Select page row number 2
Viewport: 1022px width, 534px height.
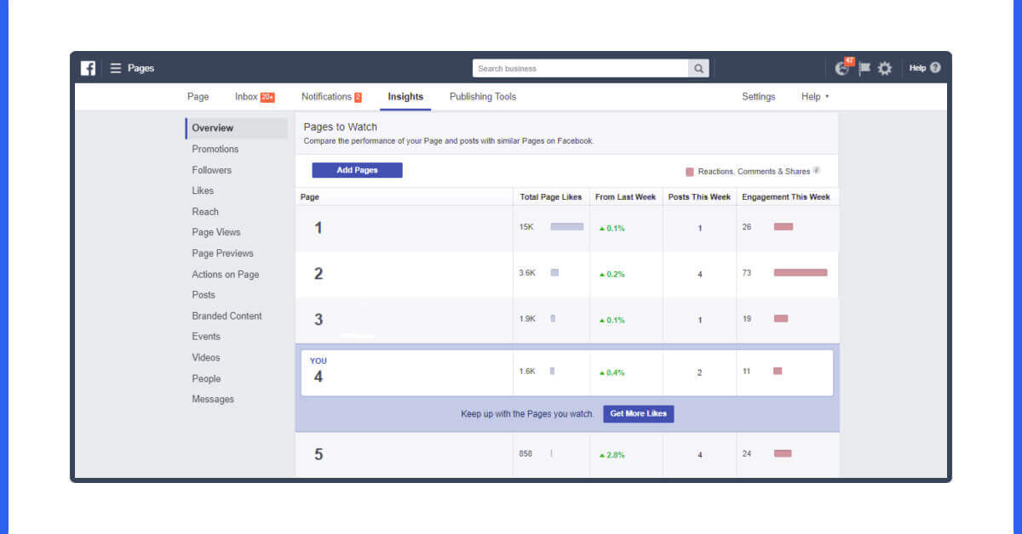coord(567,274)
